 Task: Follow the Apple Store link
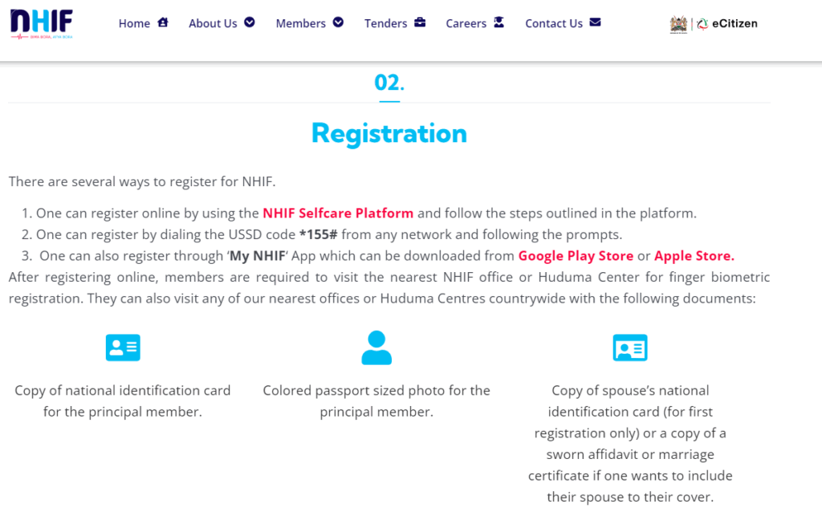694,256
